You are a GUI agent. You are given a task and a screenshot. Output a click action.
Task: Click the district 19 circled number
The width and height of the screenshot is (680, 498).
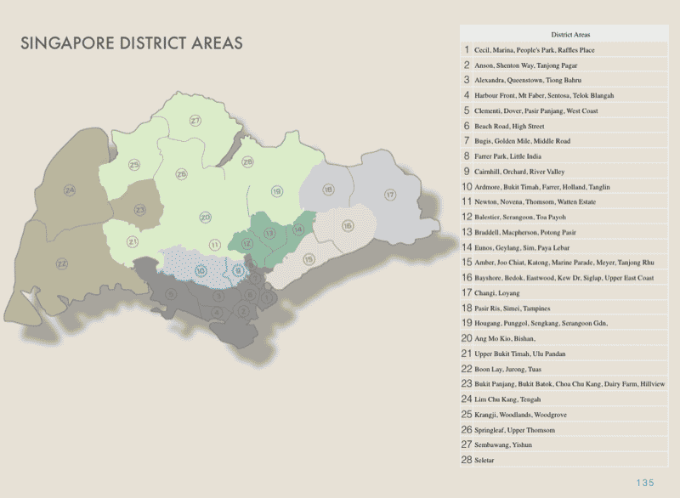click(x=276, y=191)
